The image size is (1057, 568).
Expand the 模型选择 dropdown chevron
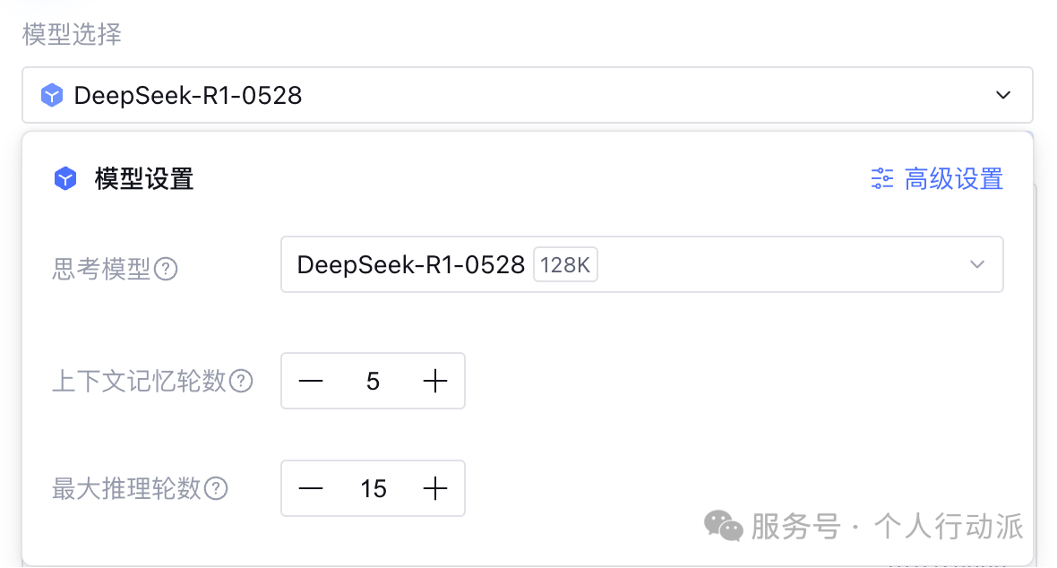click(x=1003, y=95)
